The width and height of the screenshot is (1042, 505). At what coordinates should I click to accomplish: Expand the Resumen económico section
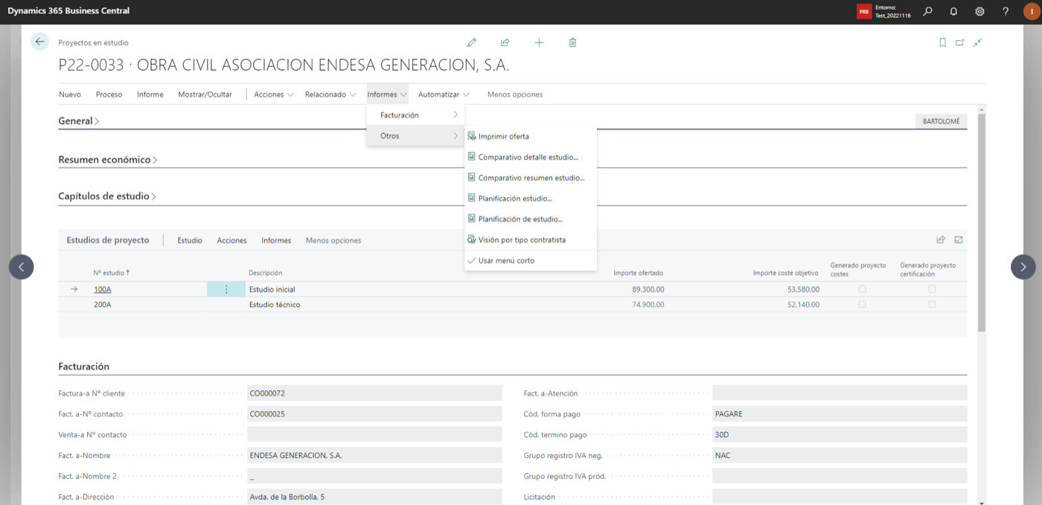[x=108, y=159]
